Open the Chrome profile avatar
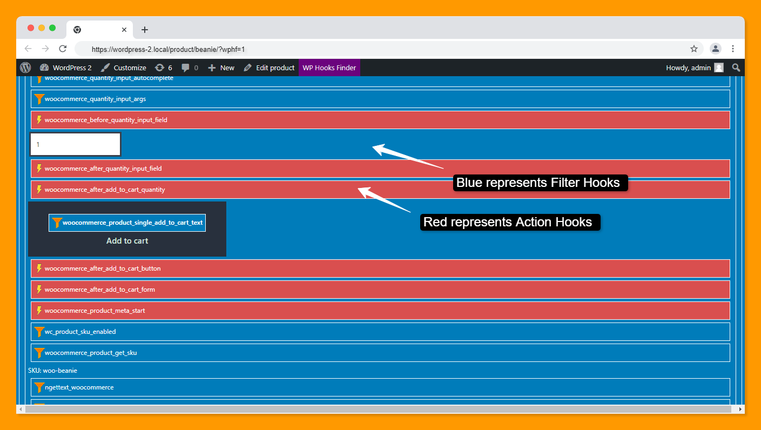This screenshot has width=761, height=430. pyautogui.click(x=716, y=49)
